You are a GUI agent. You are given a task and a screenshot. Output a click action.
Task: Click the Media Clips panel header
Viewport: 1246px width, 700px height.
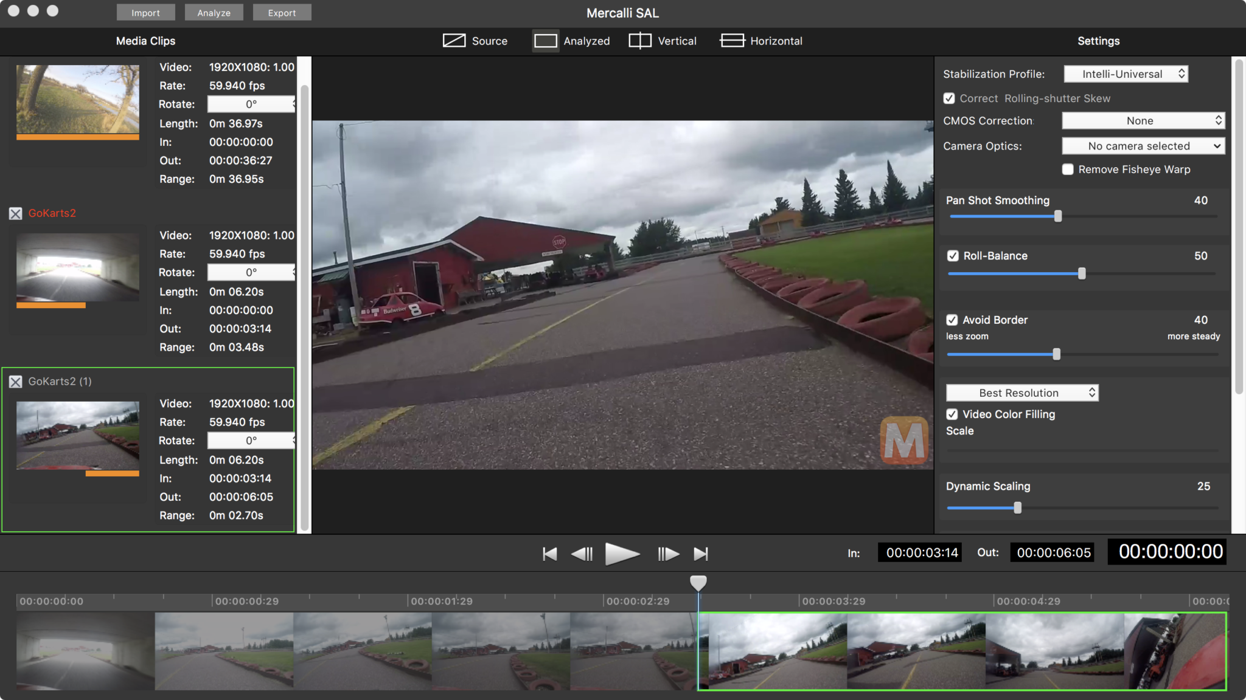[x=145, y=41]
